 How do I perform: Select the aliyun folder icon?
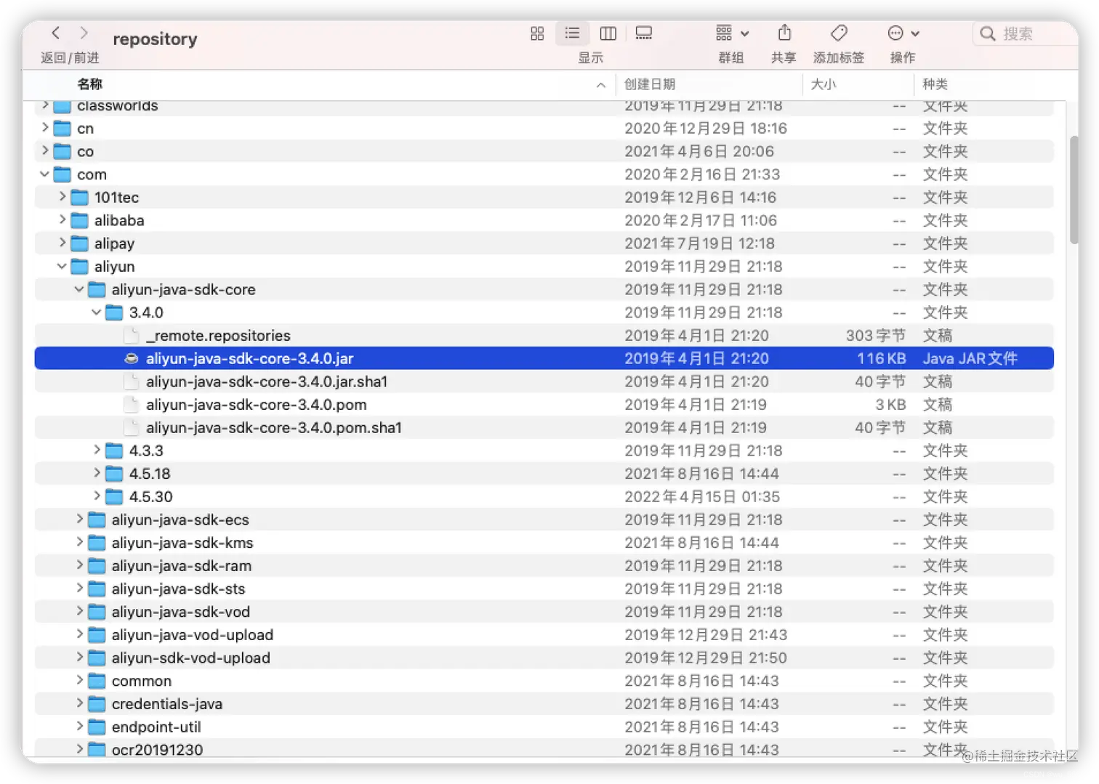79,267
